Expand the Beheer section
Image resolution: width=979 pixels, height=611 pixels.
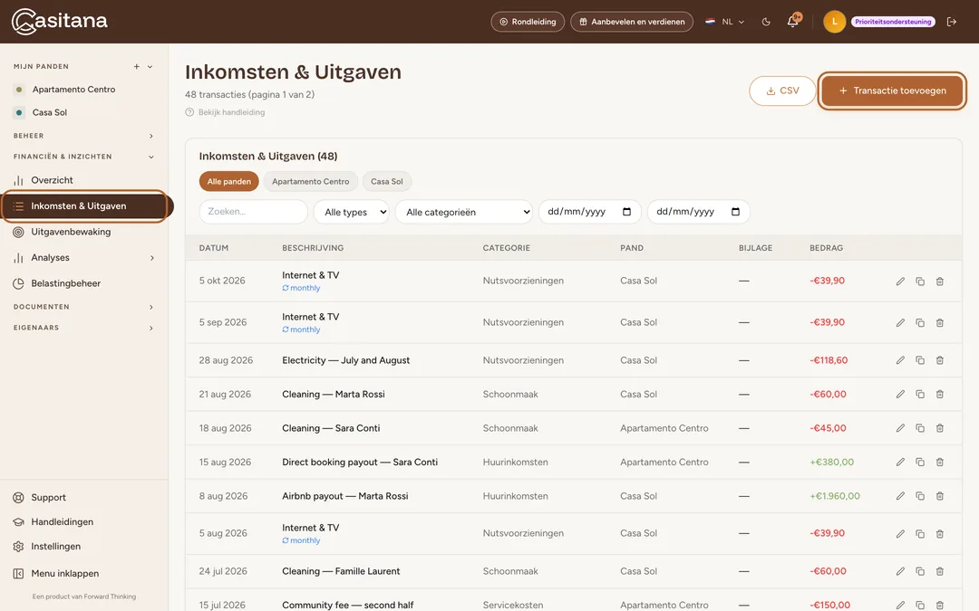pyautogui.click(x=83, y=136)
